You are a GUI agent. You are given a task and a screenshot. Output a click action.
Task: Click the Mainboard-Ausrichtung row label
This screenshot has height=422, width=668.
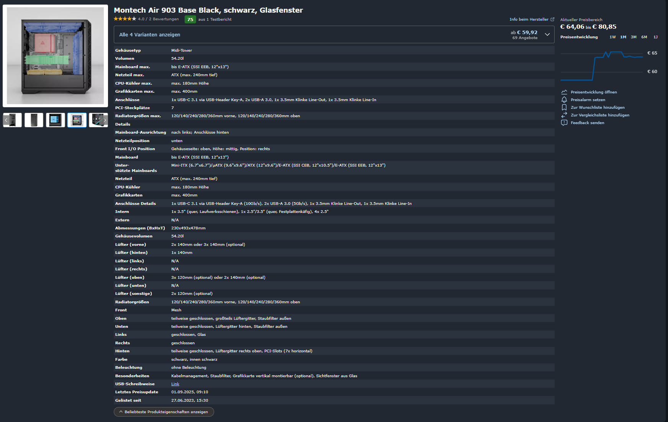tap(141, 132)
